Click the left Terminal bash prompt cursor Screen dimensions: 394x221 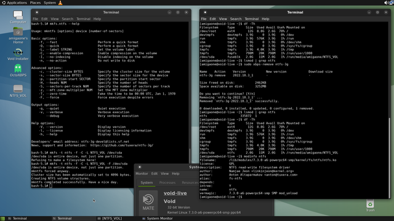50,186
